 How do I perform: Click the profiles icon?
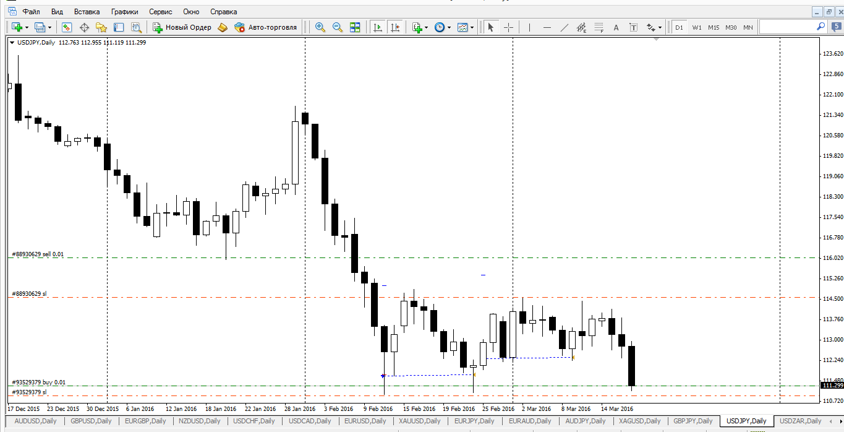point(40,27)
